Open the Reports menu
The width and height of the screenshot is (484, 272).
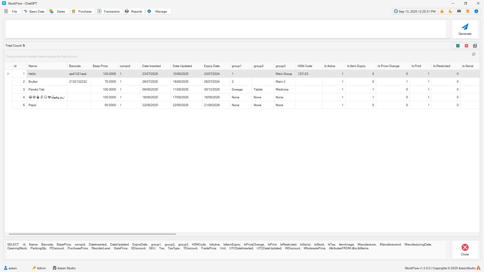coord(134,11)
